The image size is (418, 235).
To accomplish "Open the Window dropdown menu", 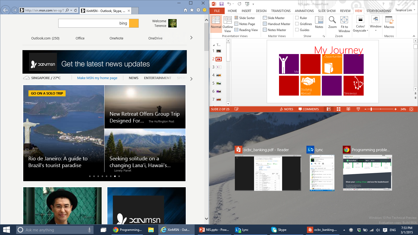I will click(x=376, y=24).
